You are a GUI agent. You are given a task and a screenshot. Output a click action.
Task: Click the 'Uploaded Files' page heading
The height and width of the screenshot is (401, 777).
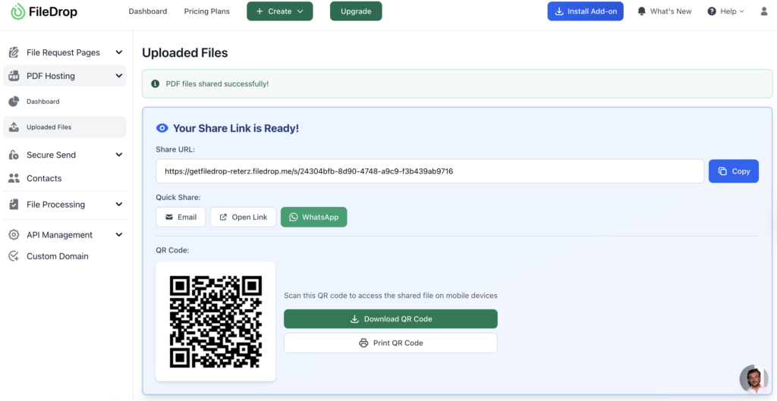185,53
